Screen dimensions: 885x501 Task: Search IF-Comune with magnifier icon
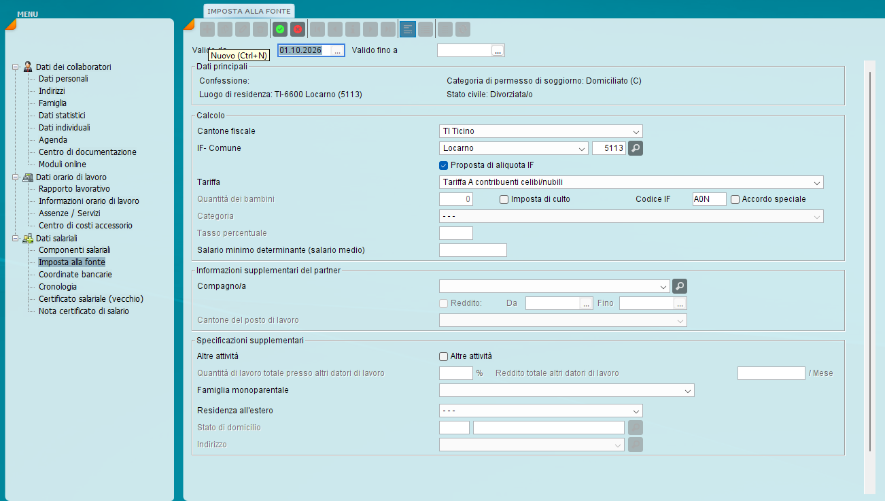click(x=636, y=148)
